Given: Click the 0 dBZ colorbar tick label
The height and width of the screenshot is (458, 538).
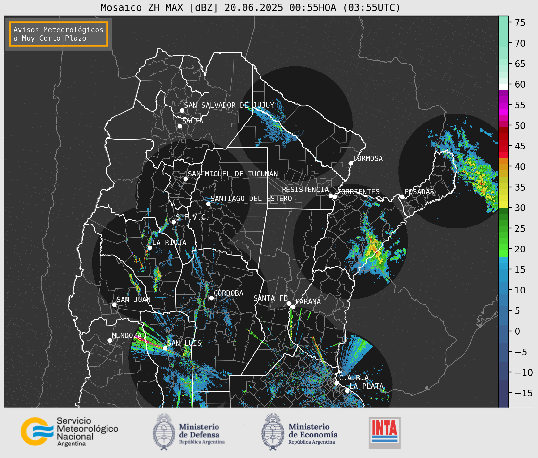Looking at the screenshot, I should pyautogui.click(x=517, y=331).
